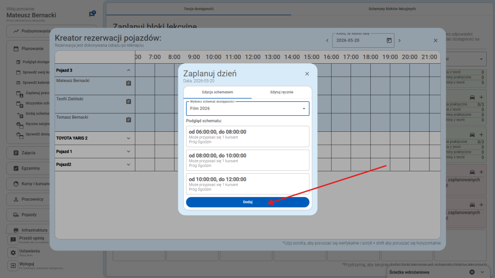Expand the Pojazd 1 vehicle row
Viewport: 495px width, 278px height.
(129, 152)
